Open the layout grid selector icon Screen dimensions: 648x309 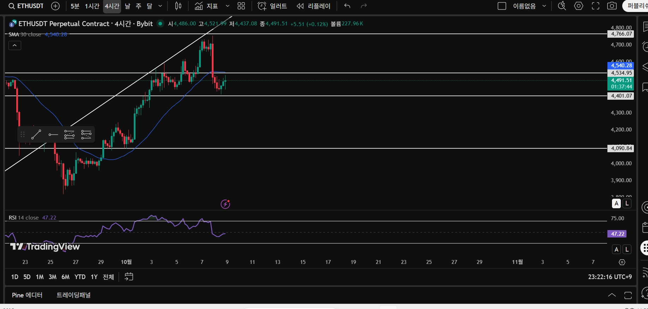coord(241,6)
